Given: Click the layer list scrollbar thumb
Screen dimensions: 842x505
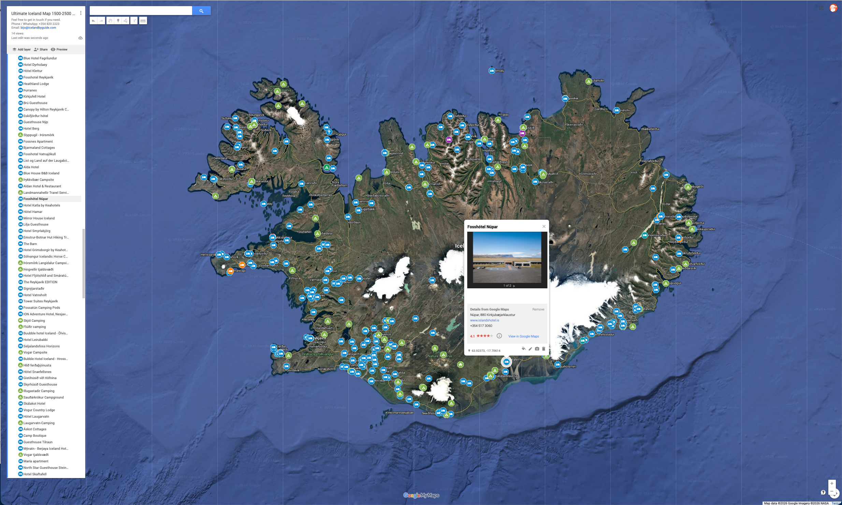Looking at the screenshot, I should [x=84, y=263].
